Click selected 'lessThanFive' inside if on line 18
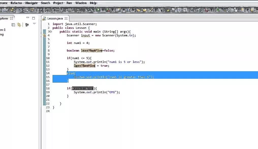258x149 pixels. click(x=83, y=88)
